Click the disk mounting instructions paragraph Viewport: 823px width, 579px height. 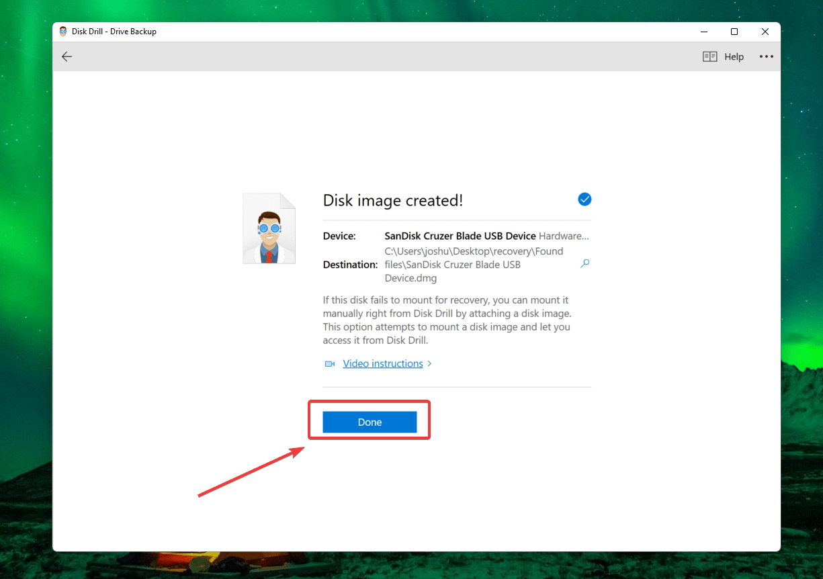(447, 320)
